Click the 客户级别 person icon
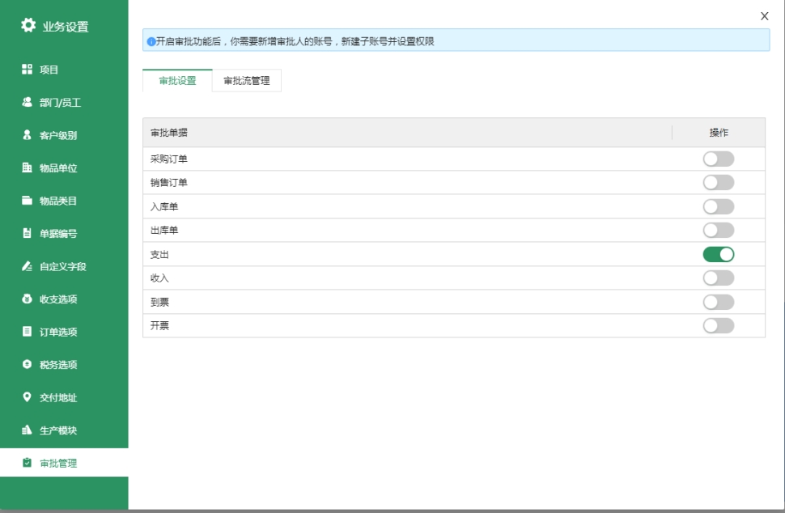The image size is (785, 513). 27,135
